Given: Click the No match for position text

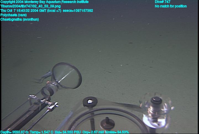Looking at the screenshot, I should tap(171, 6).
